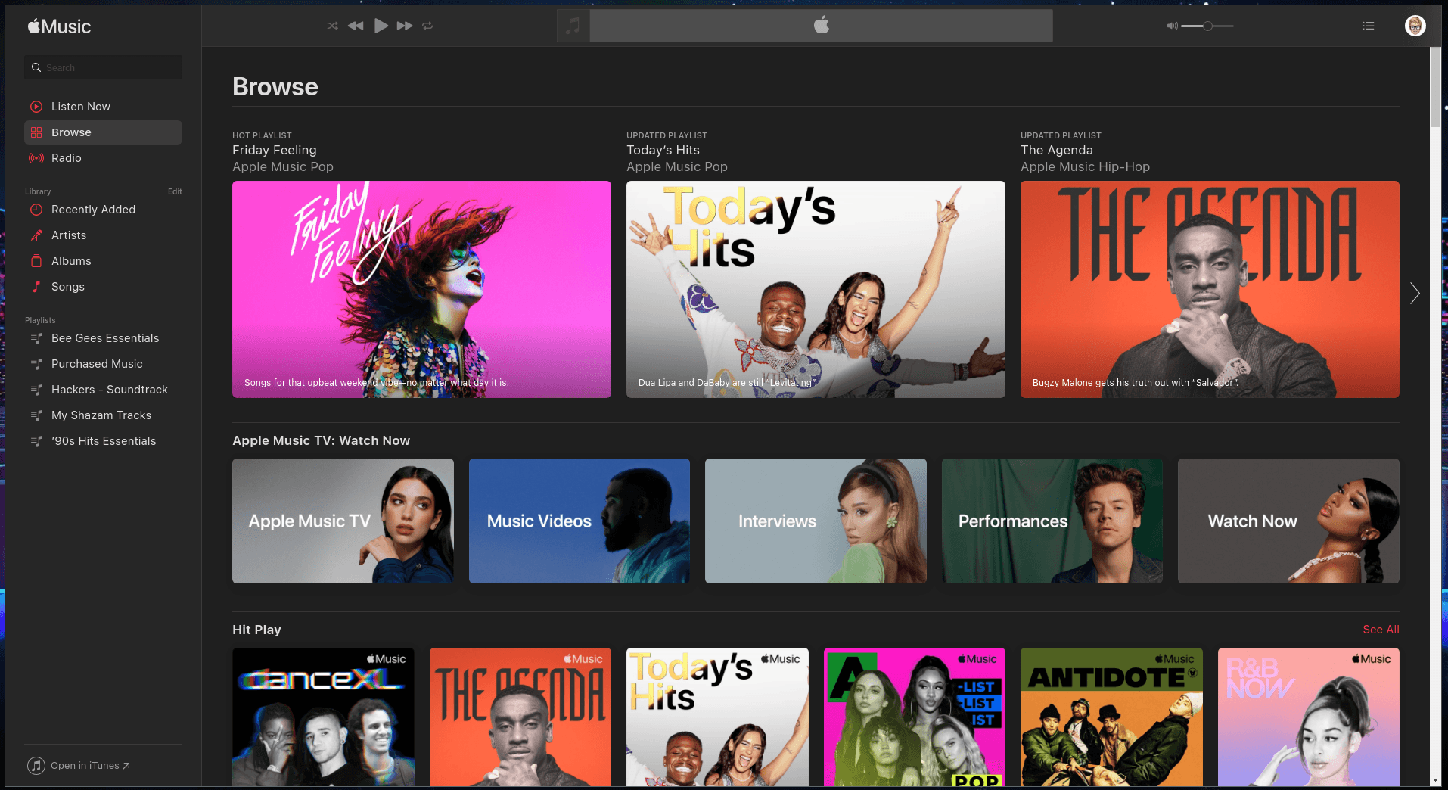The height and width of the screenshot is (790, 1448).
Task: Open the Hackers - Soundtrack playlist
Action: [x=109, y=390]
